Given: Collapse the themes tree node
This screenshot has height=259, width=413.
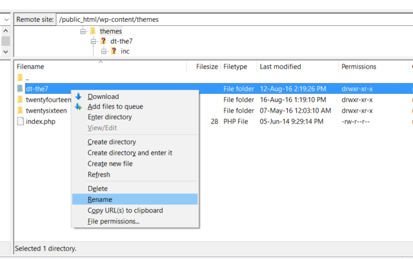Looking at the screenshot, I should 83,31.
